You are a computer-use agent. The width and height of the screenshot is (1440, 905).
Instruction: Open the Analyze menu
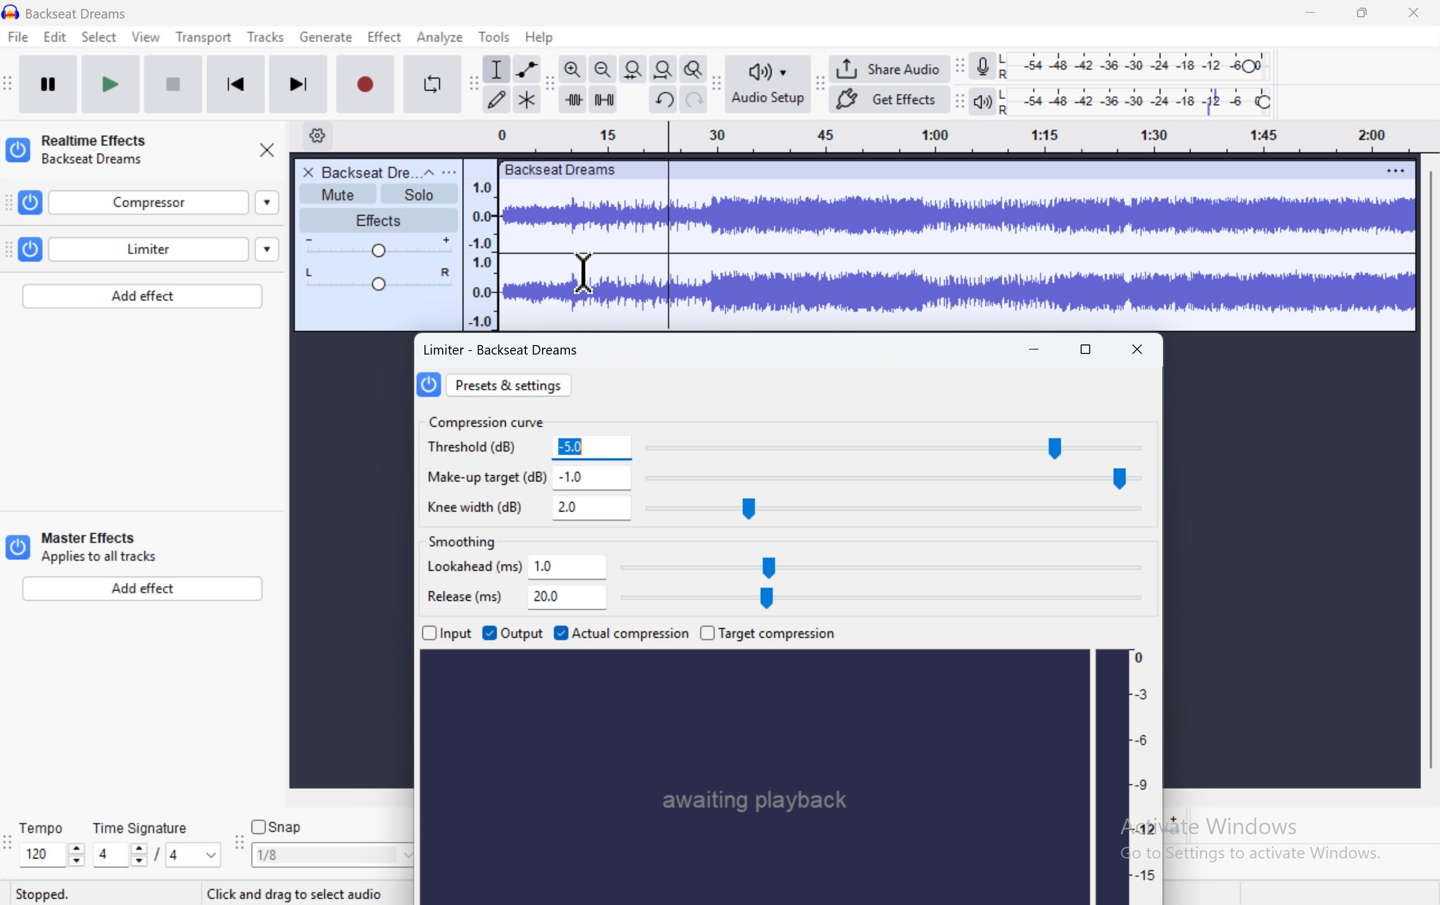click(x=439, y=37)
